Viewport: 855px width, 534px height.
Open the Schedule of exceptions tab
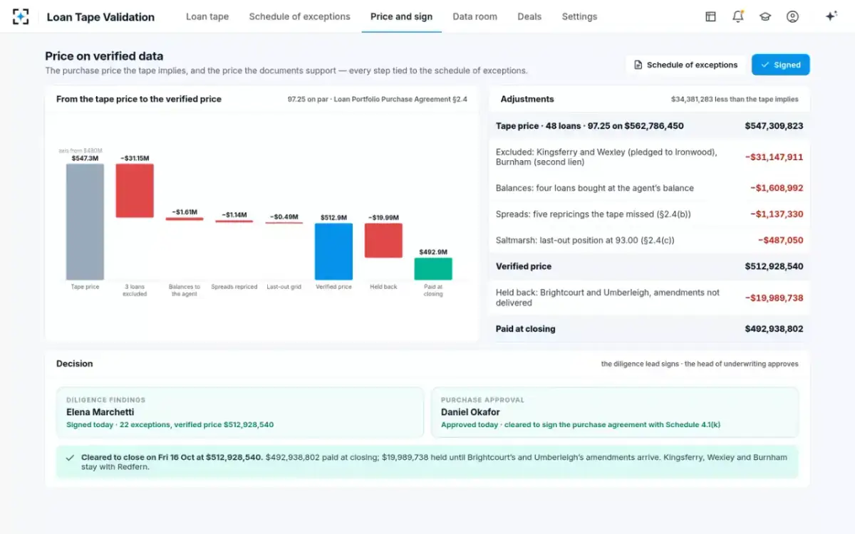[x=299, y=16]
